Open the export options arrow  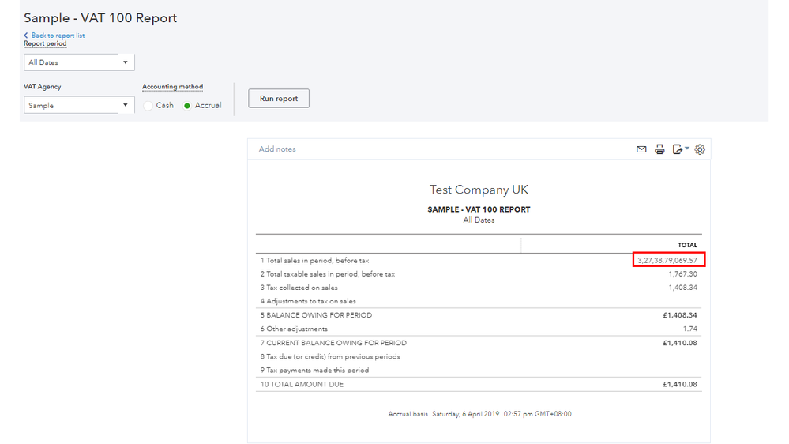[687, 149]
